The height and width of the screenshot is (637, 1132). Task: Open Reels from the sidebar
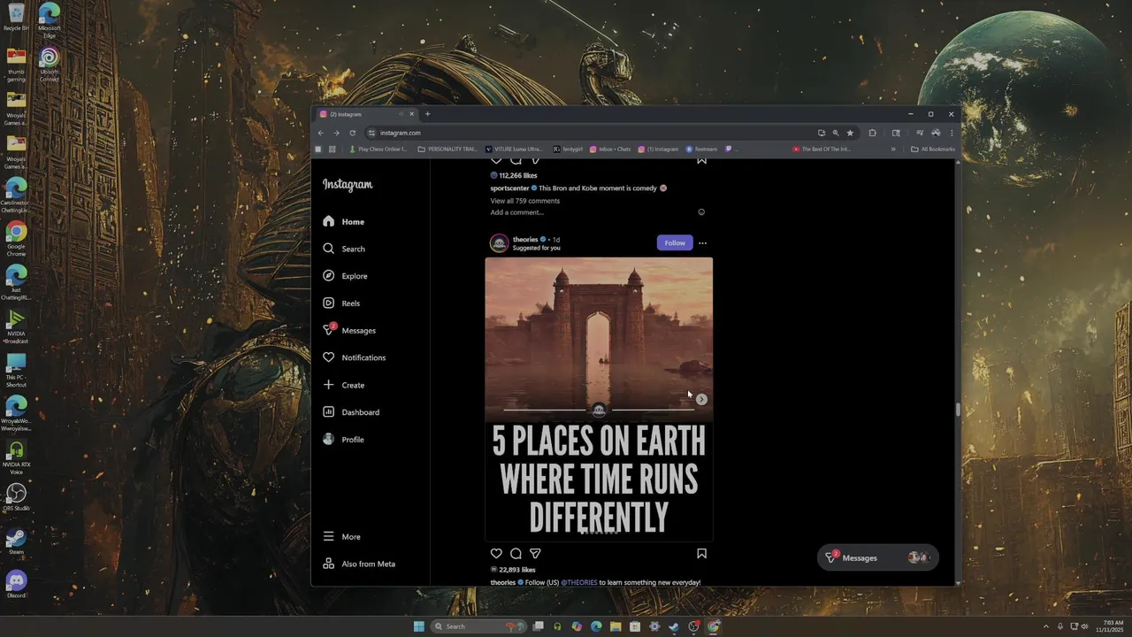click(341, 303)
